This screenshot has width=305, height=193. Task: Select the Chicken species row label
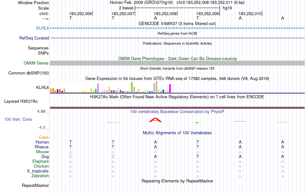(x=41, y=166)
